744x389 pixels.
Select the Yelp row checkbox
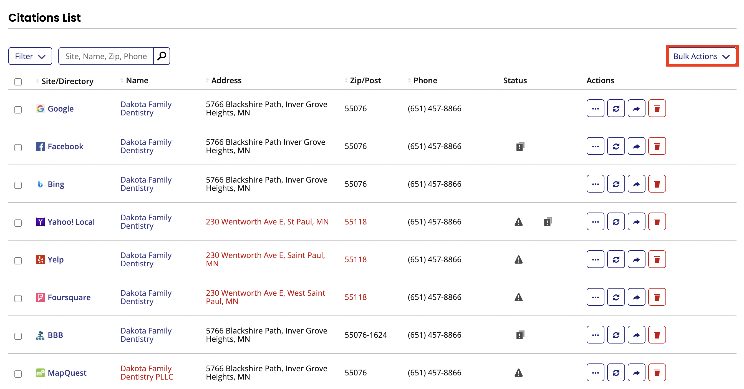coord(18,261)
